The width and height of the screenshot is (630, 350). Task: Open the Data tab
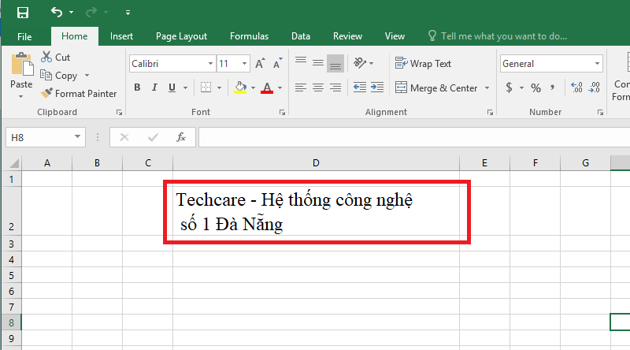pos(301,36)
